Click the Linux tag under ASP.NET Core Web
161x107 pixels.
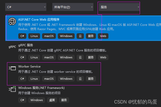tap(34, 36)
